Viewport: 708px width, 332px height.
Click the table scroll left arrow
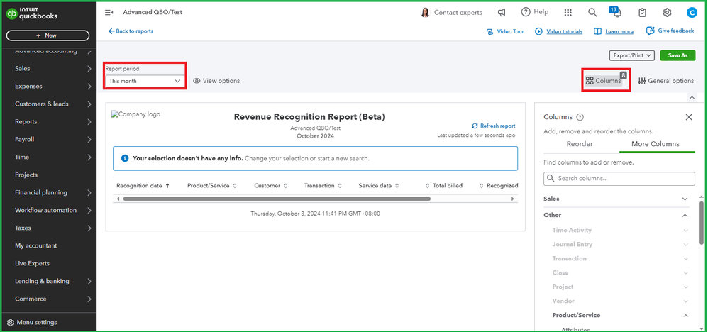coord(118,199)
